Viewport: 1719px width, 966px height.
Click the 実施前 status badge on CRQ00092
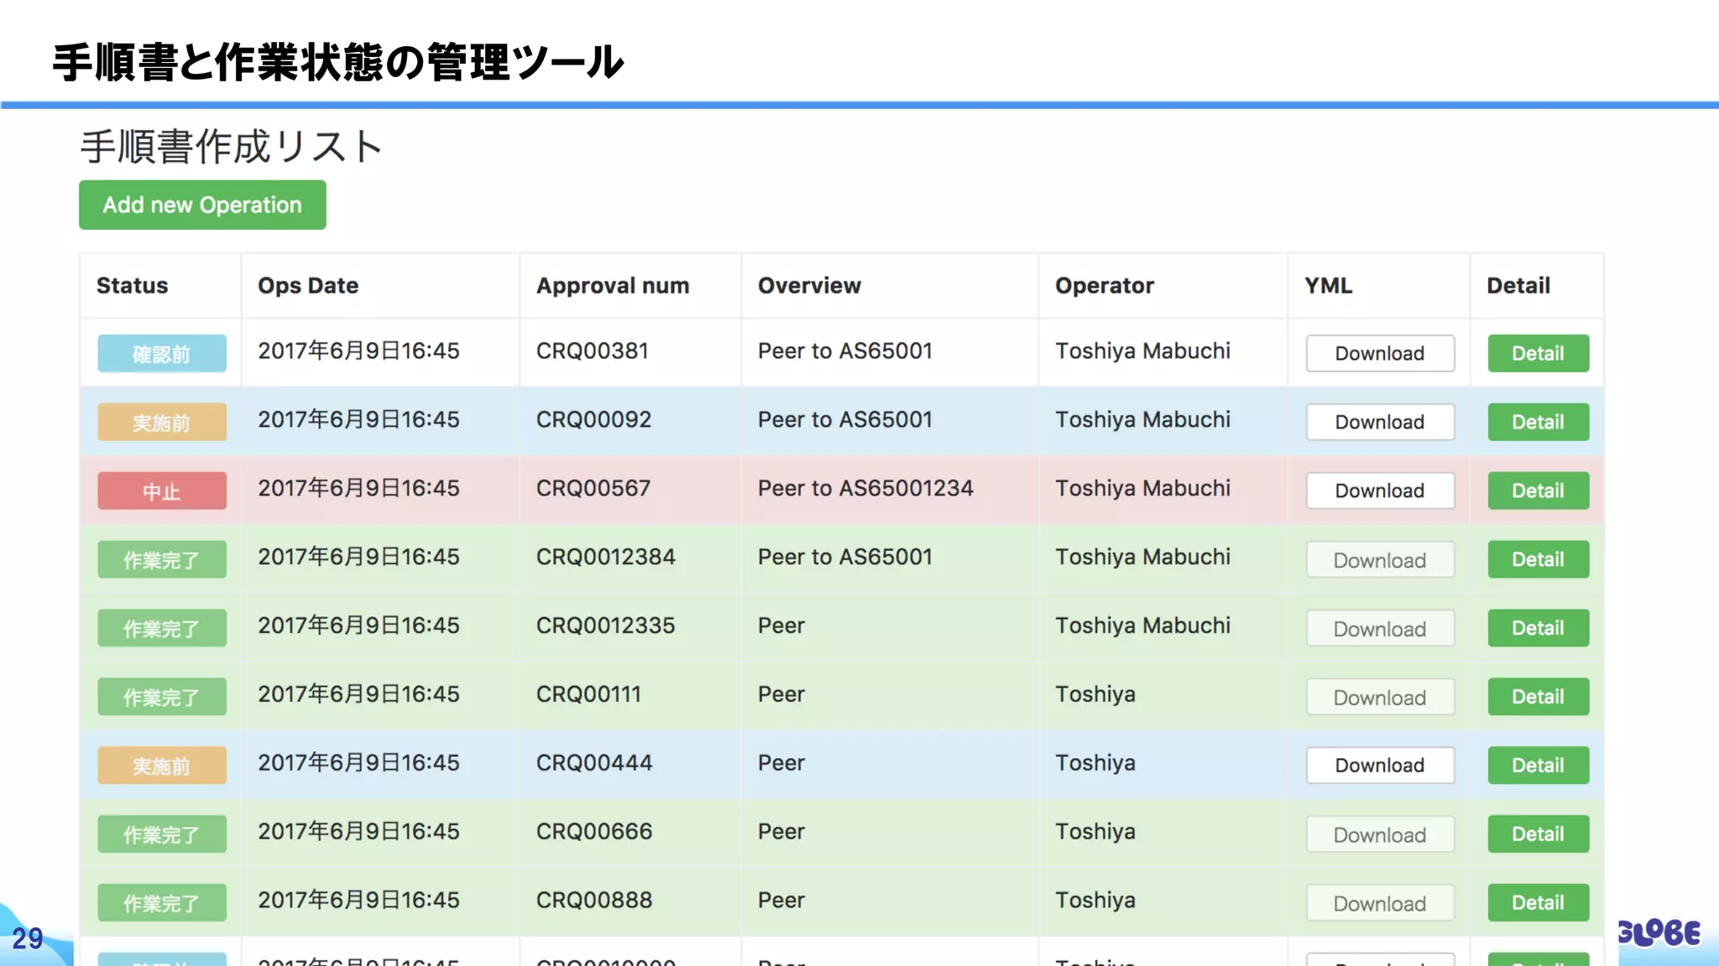(x=162, y=423)
